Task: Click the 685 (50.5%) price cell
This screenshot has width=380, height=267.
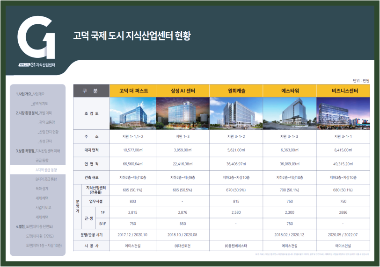Action: point(183,190)
